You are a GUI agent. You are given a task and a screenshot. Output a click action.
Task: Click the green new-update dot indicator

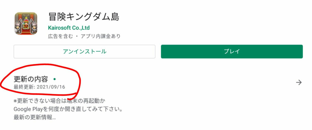click(x=55, y=79)
